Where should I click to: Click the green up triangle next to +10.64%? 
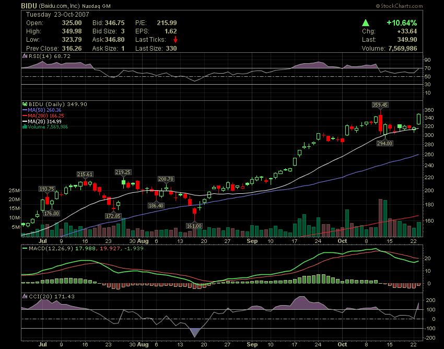[x=366, y=22]
